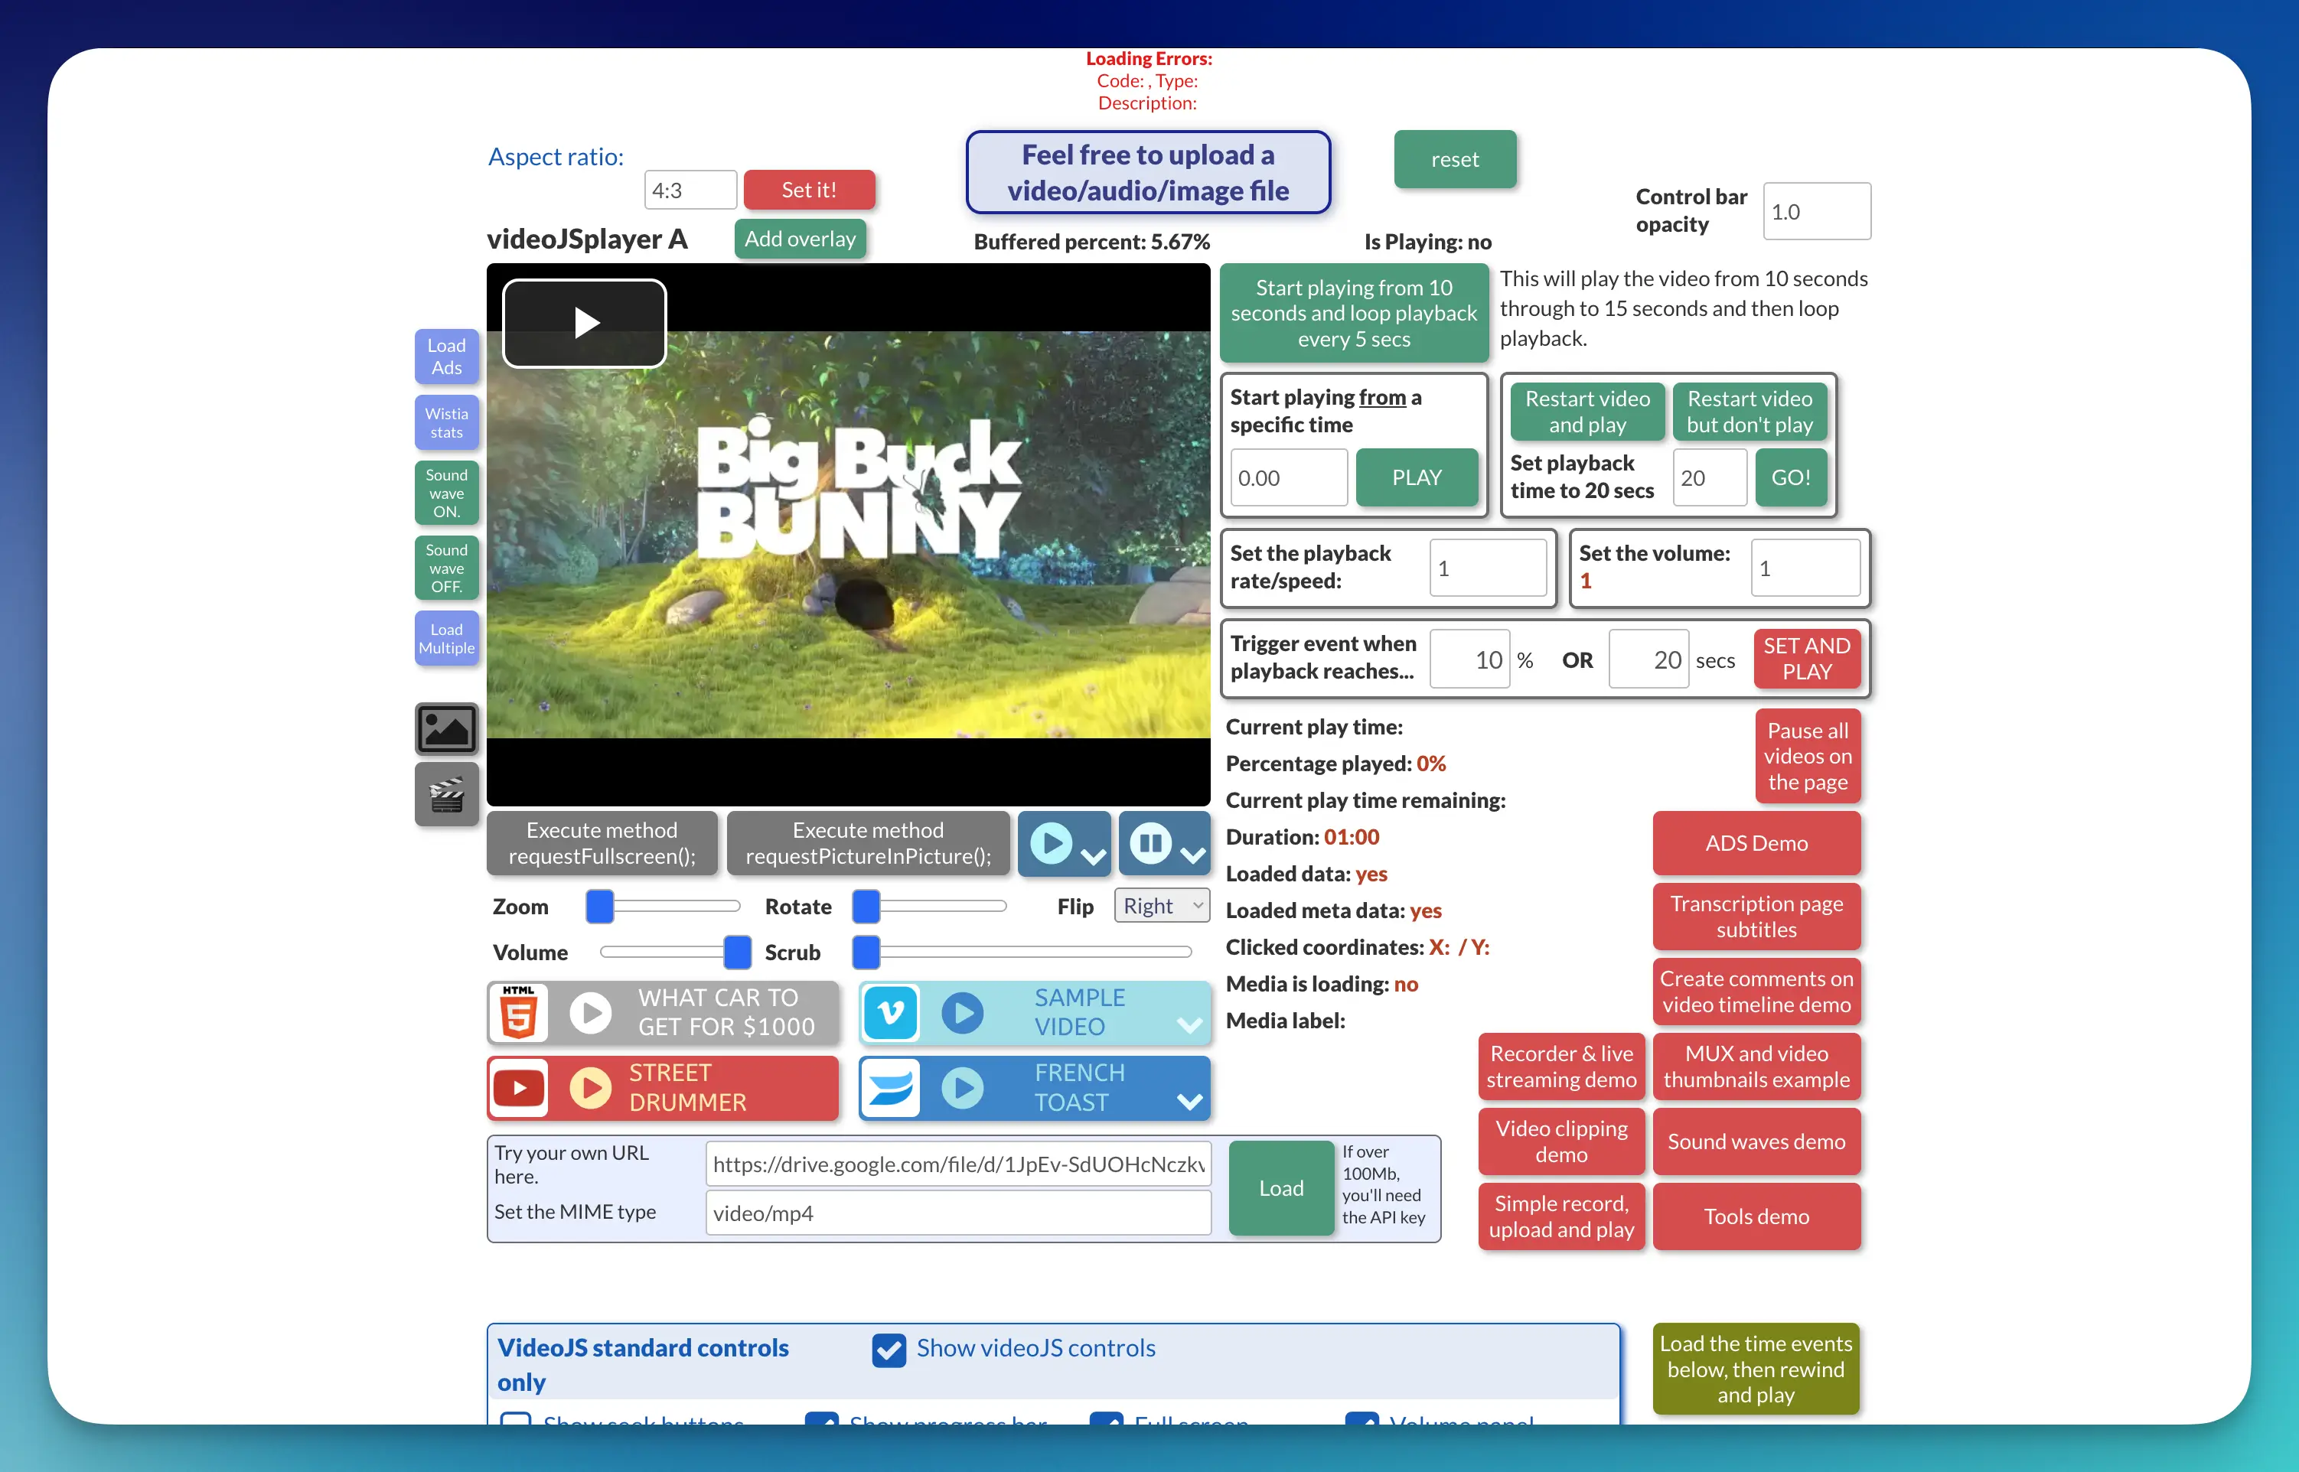Click the green Load URL button

(1281, 1188)
